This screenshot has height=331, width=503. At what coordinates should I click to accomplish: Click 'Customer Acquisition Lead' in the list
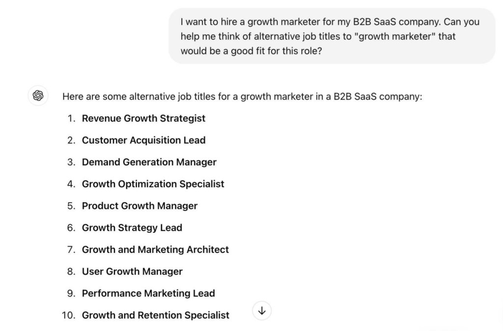click(x=144, y=140)
